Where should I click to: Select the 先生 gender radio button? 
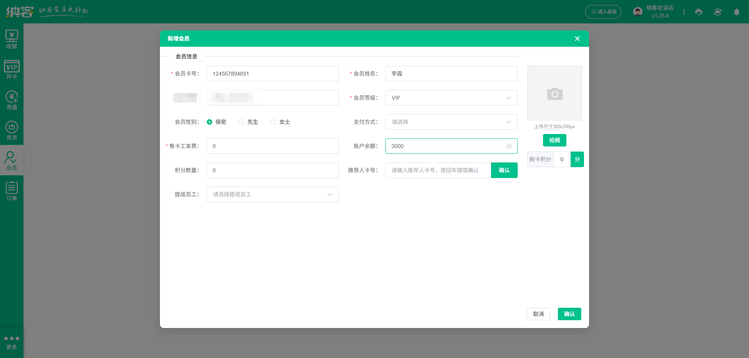click(x=241, y=122)
